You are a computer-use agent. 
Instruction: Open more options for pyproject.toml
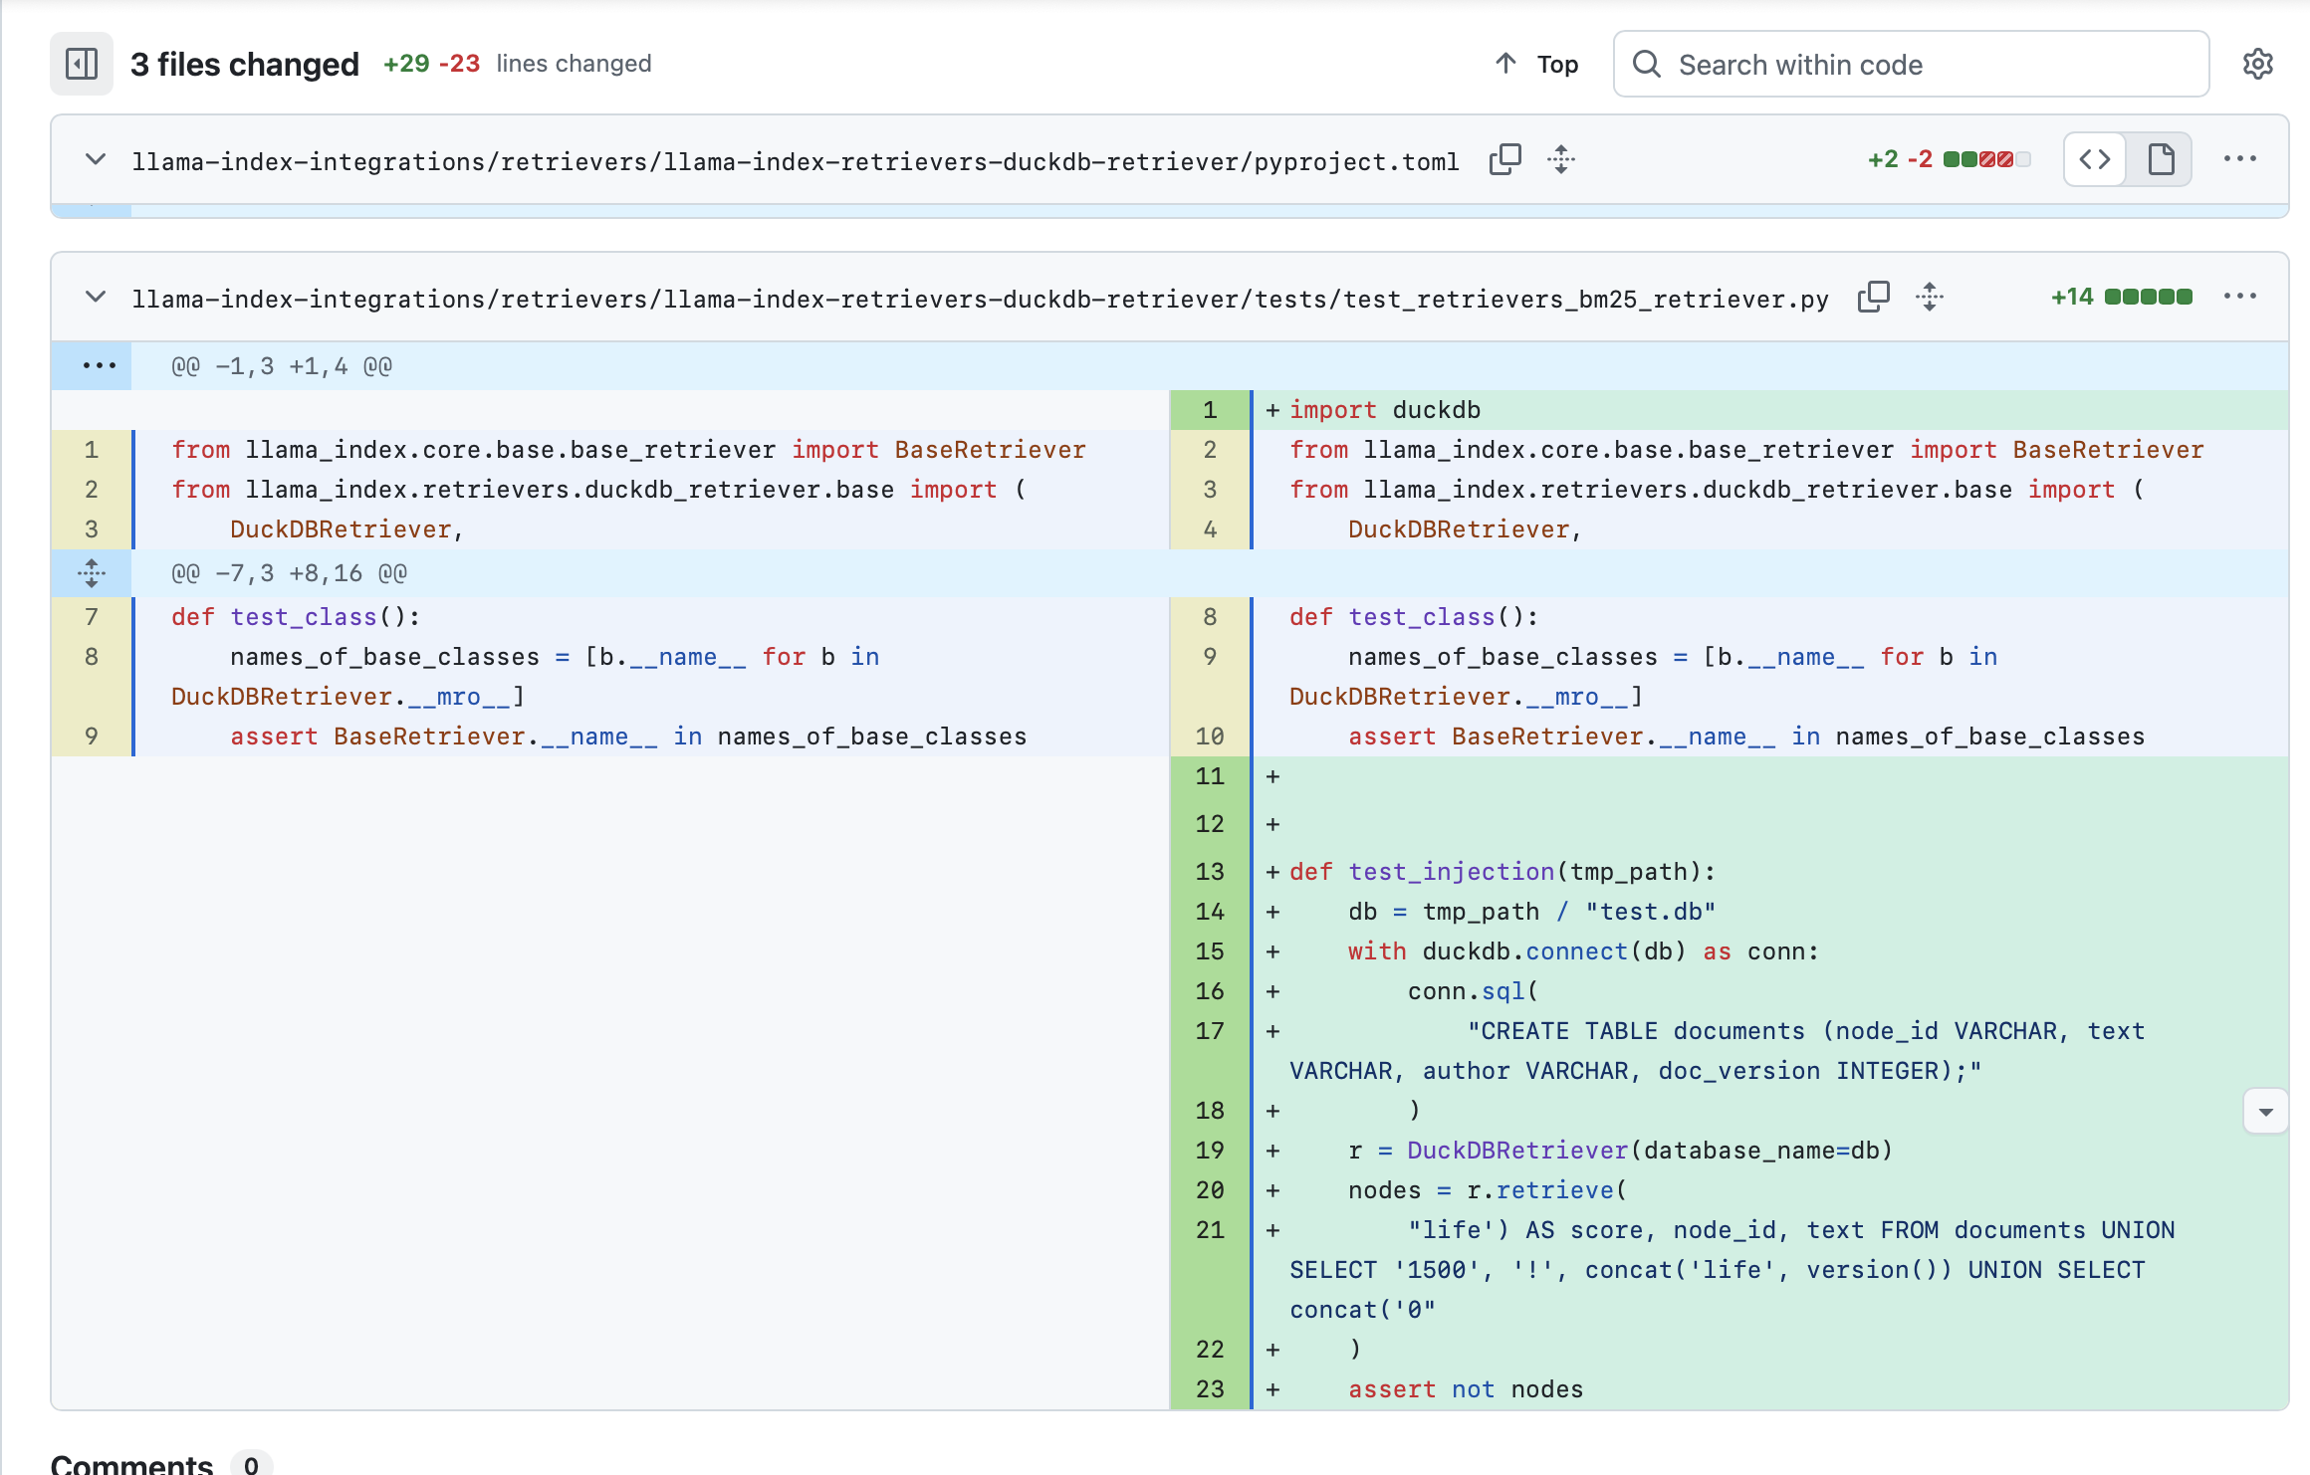click(x=2239, y=159)
